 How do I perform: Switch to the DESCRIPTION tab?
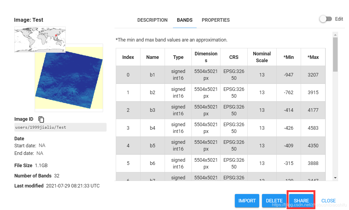pyautogui.click(x=152, y=20)
